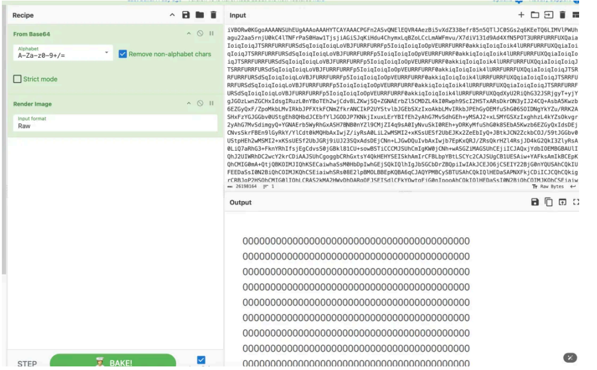Open a file as input
Viewport: 597px width, 370px height.
coord(549,15)
